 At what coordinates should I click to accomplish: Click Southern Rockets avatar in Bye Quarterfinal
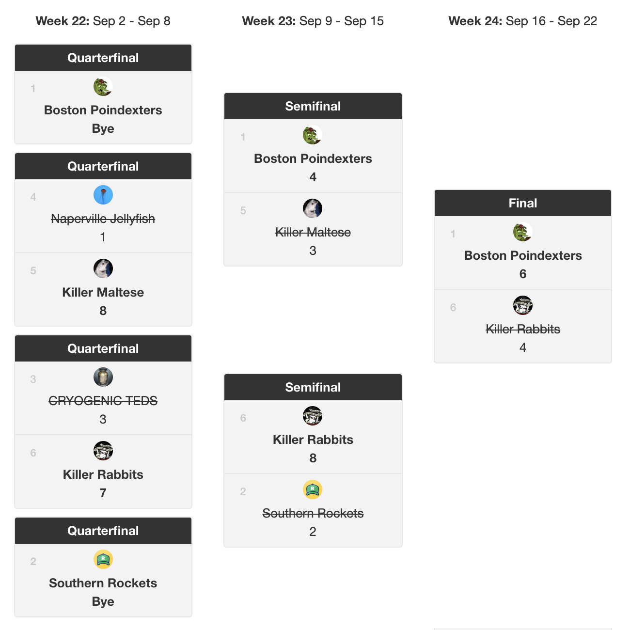click(x=103, y=560)
